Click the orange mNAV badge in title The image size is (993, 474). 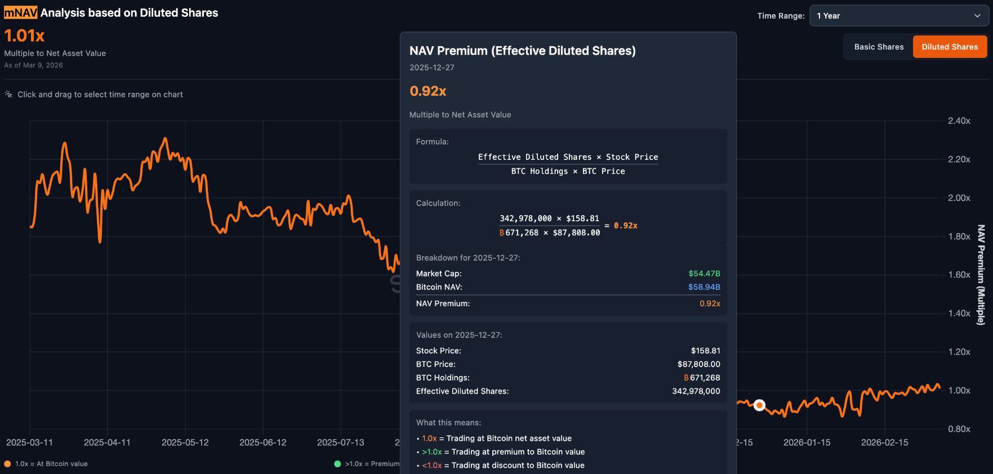(x=21, y=12)
